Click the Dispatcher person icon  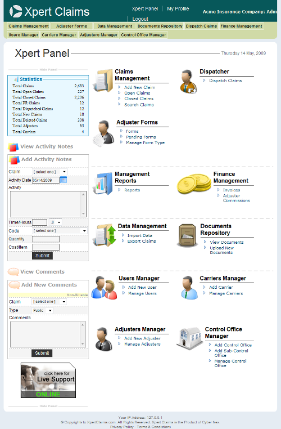(x=188, y=81)
